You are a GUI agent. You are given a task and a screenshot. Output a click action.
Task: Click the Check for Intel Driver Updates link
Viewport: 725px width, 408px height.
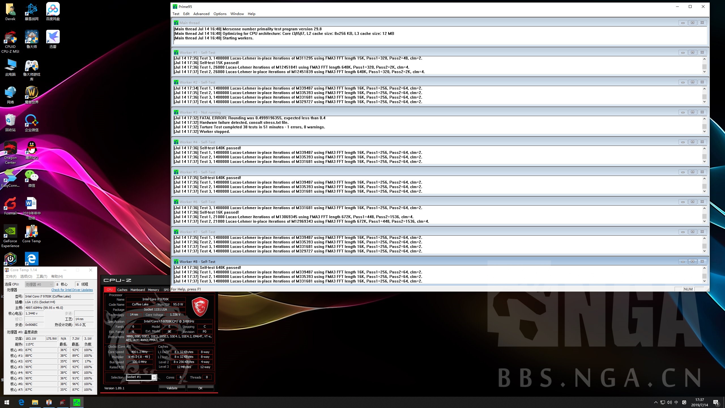(72, 290)
